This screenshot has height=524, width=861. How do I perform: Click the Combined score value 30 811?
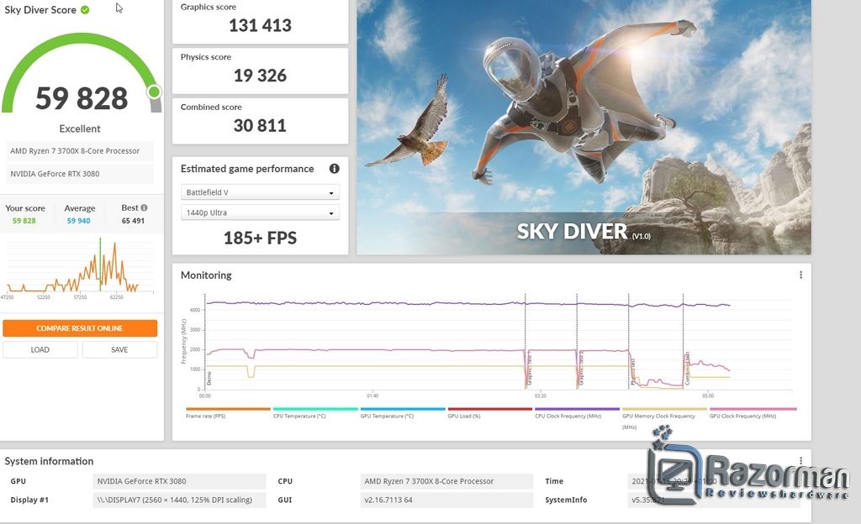pos(260,125)
